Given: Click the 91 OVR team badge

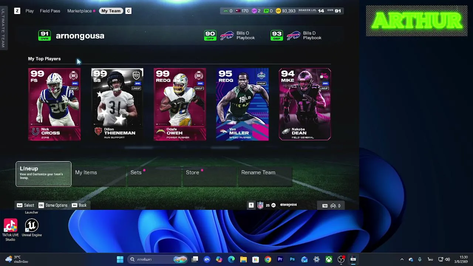Looking at the screenshot, I should coord(44,35).
